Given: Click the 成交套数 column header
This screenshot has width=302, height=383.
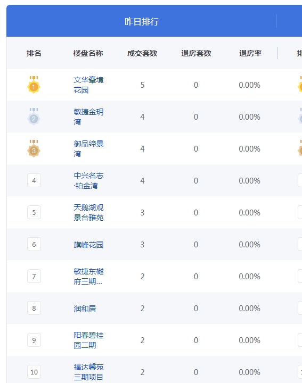Looking at the screenshot, I should 142,53.
